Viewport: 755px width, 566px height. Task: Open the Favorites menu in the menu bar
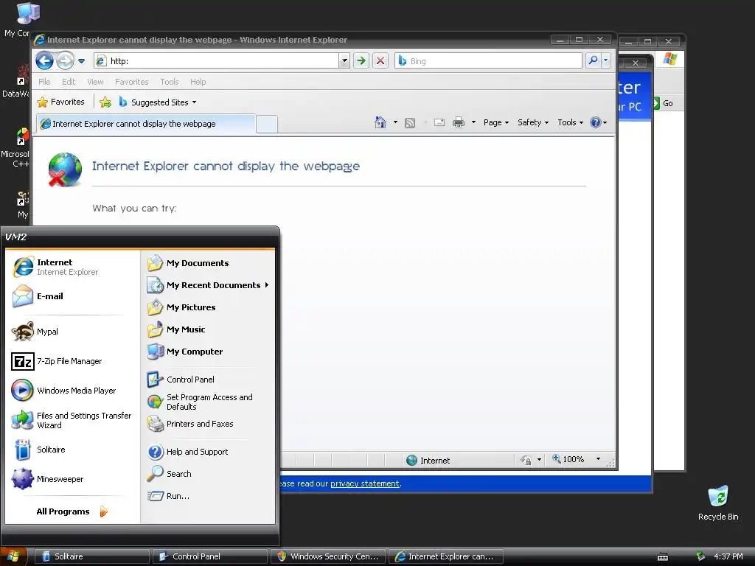click(x=131, y=82)
